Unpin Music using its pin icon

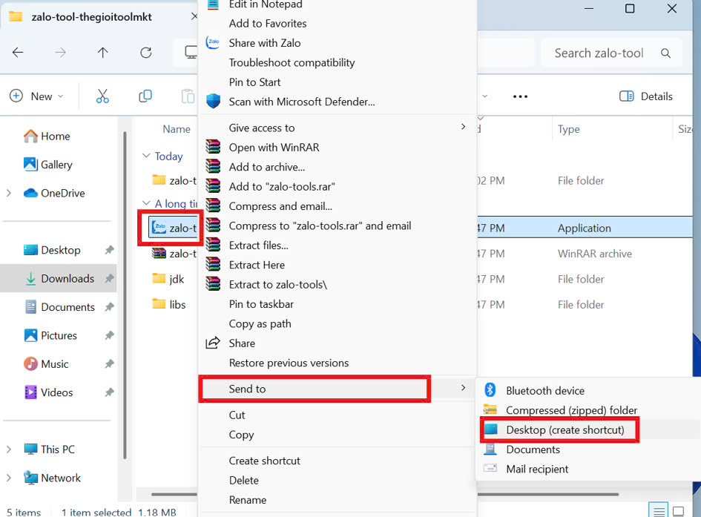coord(109,363)
